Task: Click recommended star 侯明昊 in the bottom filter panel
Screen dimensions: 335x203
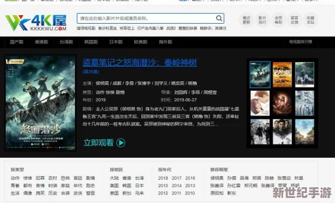Action: point(217,178)
